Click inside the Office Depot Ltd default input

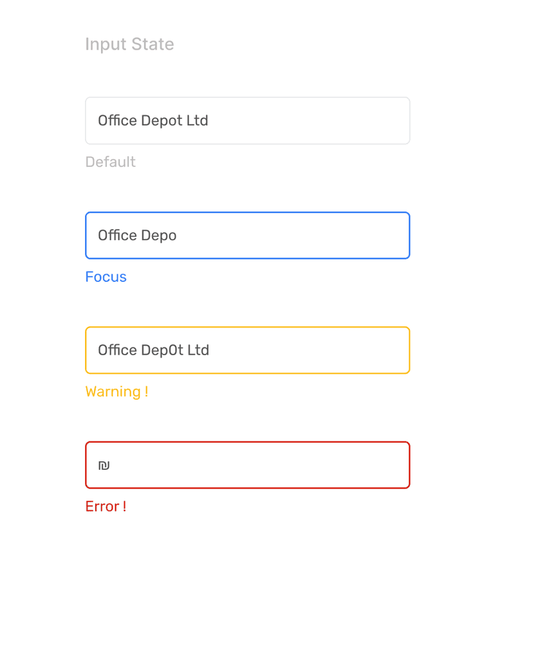click(247, 120)
